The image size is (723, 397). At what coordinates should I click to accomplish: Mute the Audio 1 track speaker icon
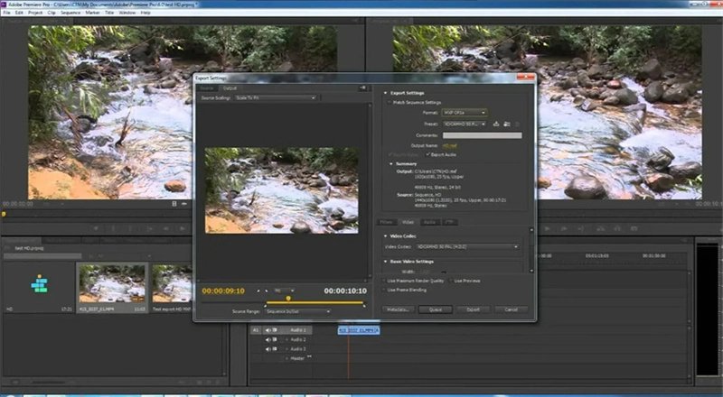tap(268, 330)
